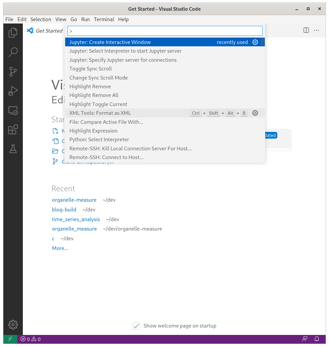
Task: Open the Terminal menu
Action: (x=104, y=19)
